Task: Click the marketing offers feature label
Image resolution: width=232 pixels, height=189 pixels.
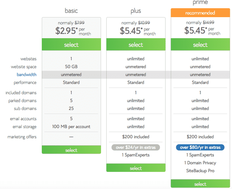Action: coord(22,137)
